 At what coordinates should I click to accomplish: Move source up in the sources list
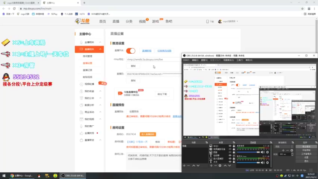pyautogui.click(x=225, y=165)
